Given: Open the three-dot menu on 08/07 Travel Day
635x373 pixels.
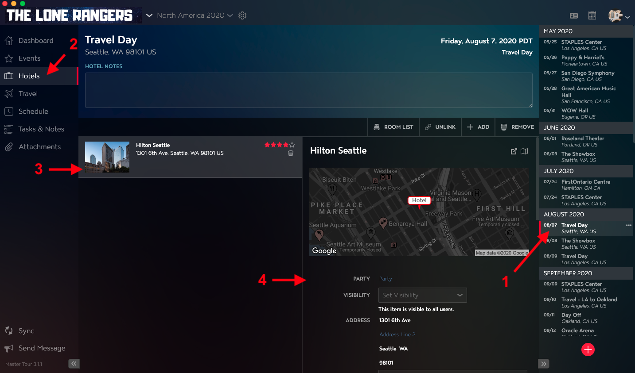Looking at the screenshot, I should (x=628, y=225).
